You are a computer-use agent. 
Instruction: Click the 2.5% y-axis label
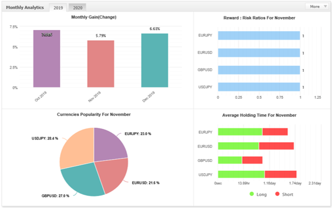click(14, 68)
